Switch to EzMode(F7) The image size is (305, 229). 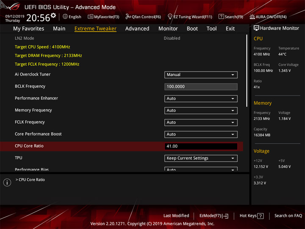click(x=214, y=216)
